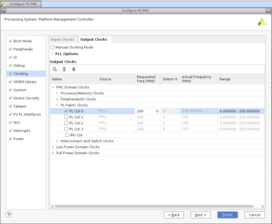Screen dimensions: 272x224
Task: Click the Finish button
Action: tap(227, 215)
